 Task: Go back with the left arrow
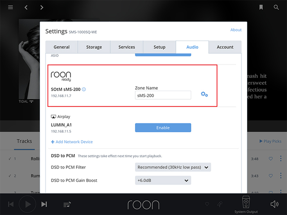(x=26, y=7)
